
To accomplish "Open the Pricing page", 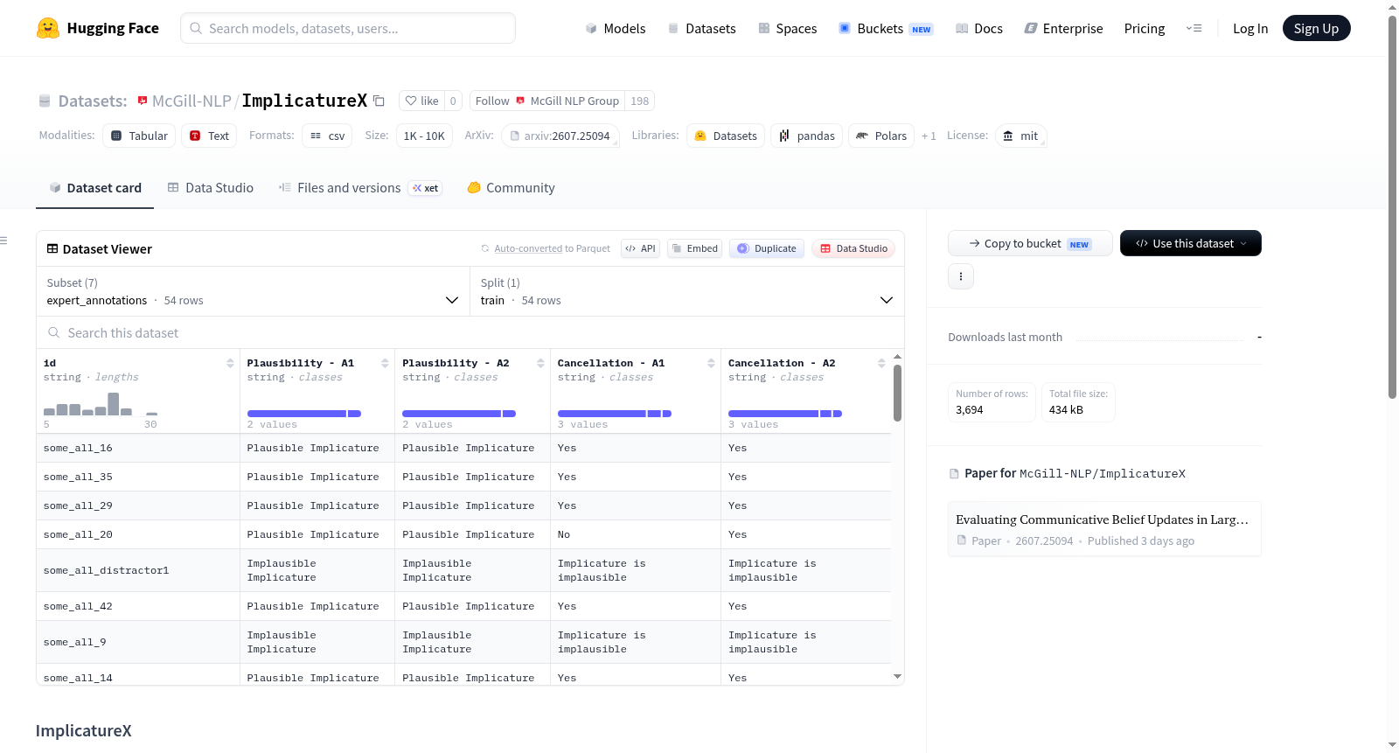I will (1145, 28).
